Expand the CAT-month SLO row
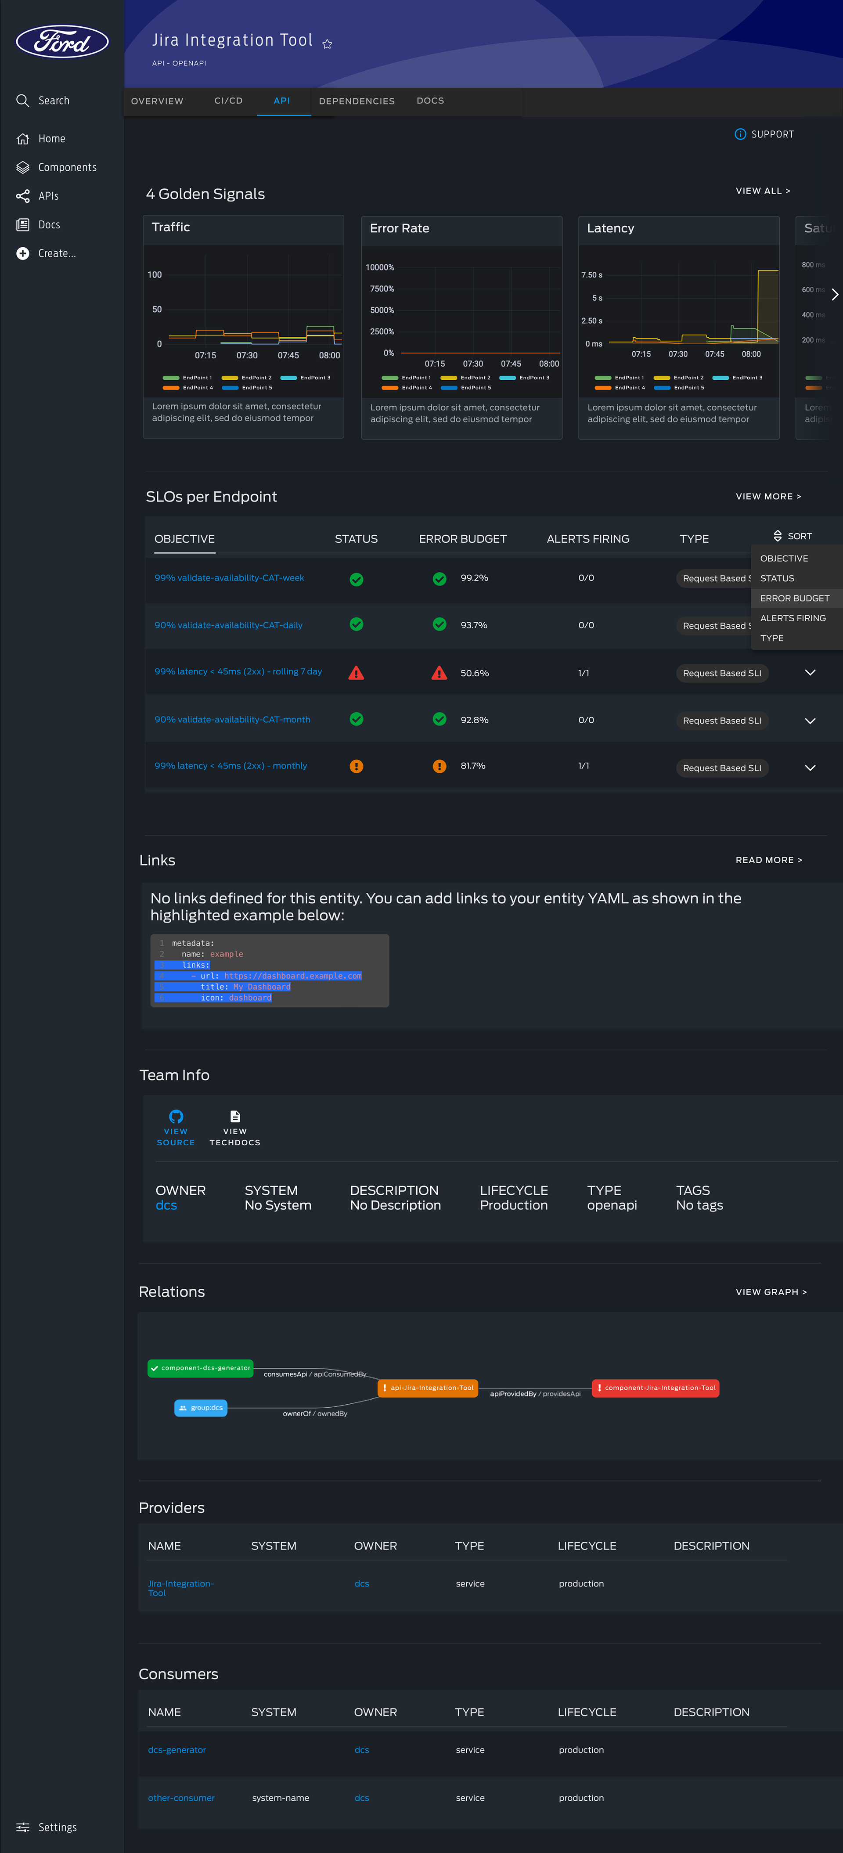The image size is (843, 1853). (x=810, y=721)
